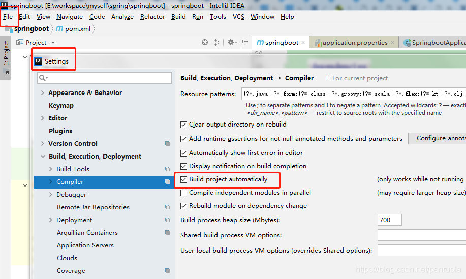Expand the Deployment node
This screenshot has height=279, width=466.
click(x=50, y=220)
